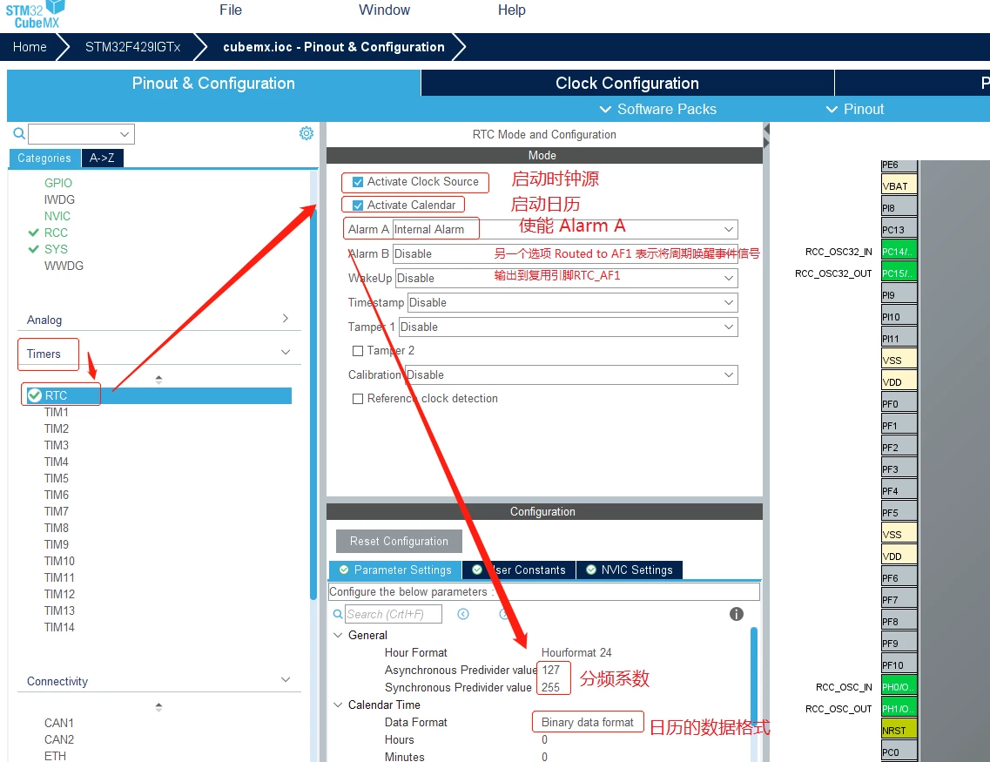Viewport: 990px width, 762px height.
Task: Select the VBAT pin on chip view
Action: tap(899, 185)
